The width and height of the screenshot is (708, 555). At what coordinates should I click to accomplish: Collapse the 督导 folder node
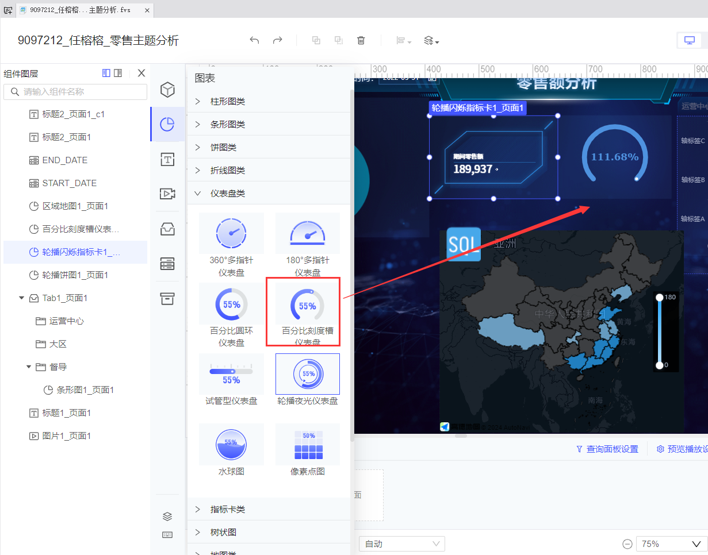(29, 367)
